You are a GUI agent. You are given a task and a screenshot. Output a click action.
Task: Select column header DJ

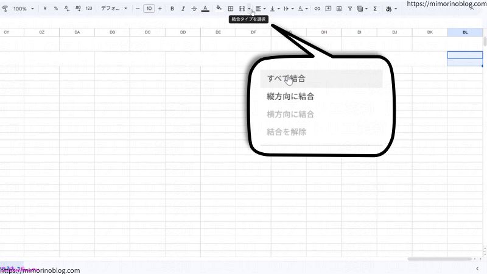click(x=394, y=32)
